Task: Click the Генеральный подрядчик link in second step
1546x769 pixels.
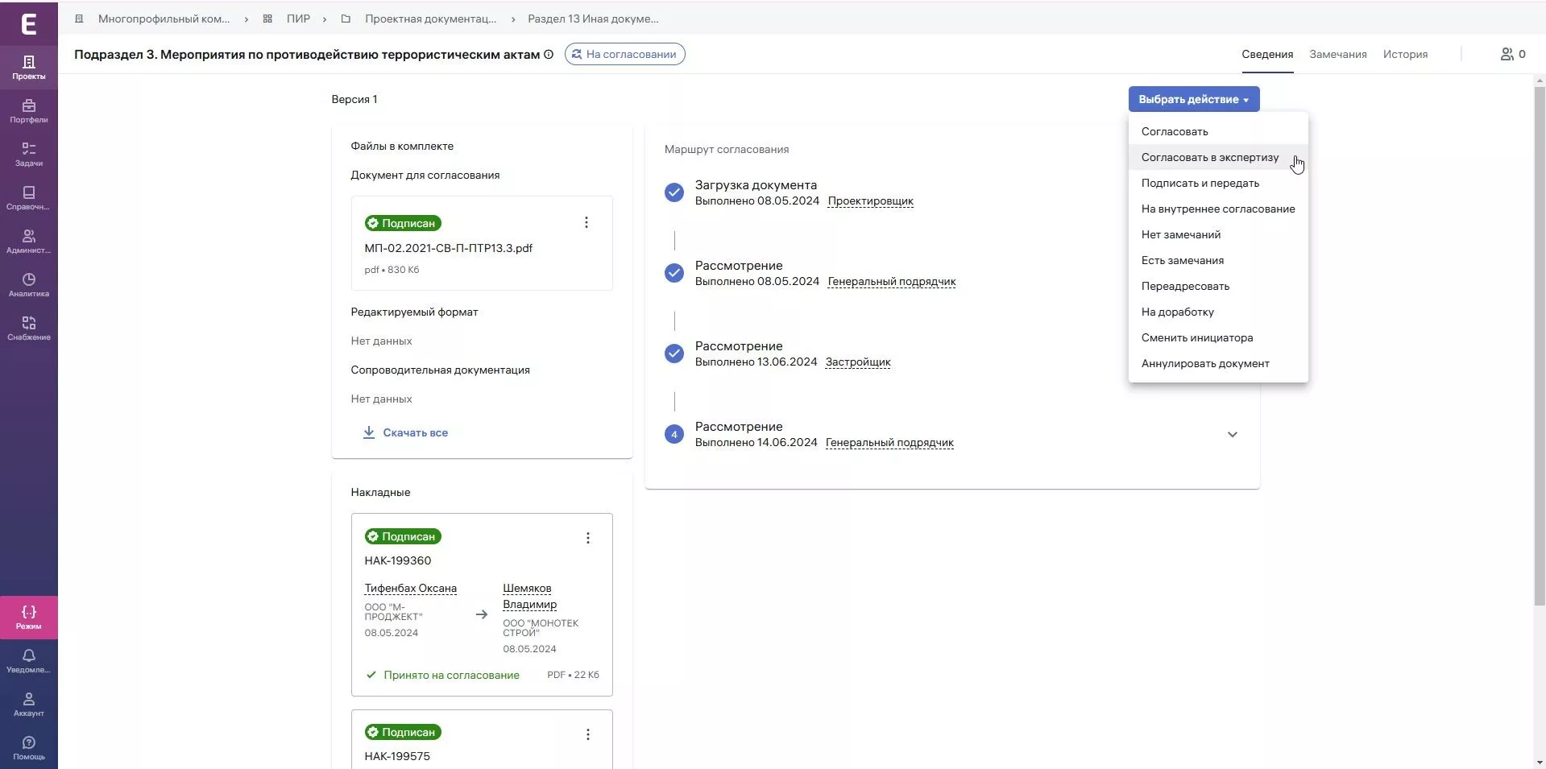Action: click(x=891, y=282)
